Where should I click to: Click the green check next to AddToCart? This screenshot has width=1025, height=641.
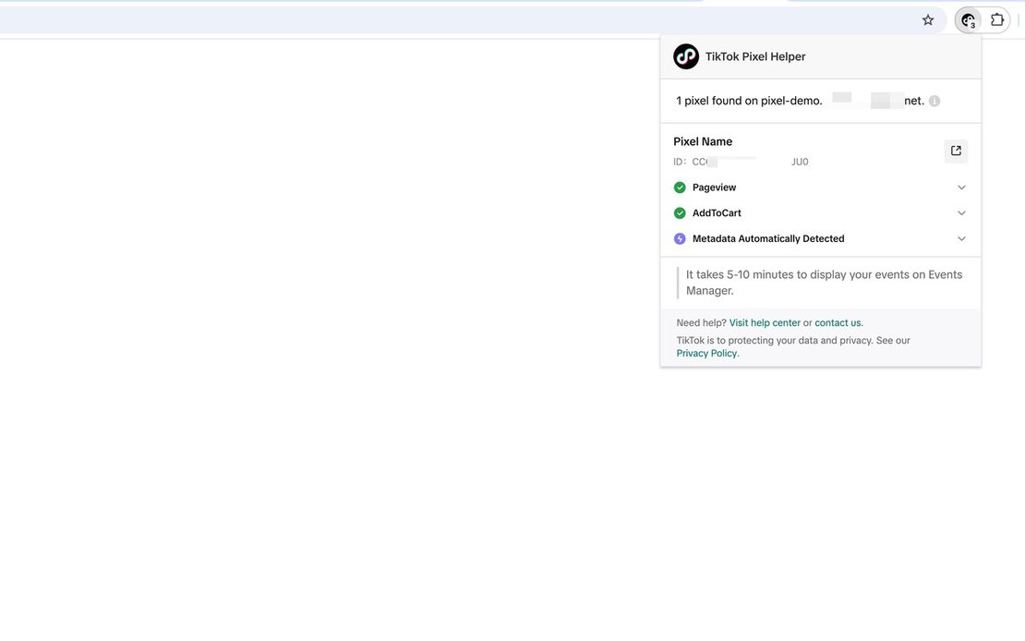[680, 213]
